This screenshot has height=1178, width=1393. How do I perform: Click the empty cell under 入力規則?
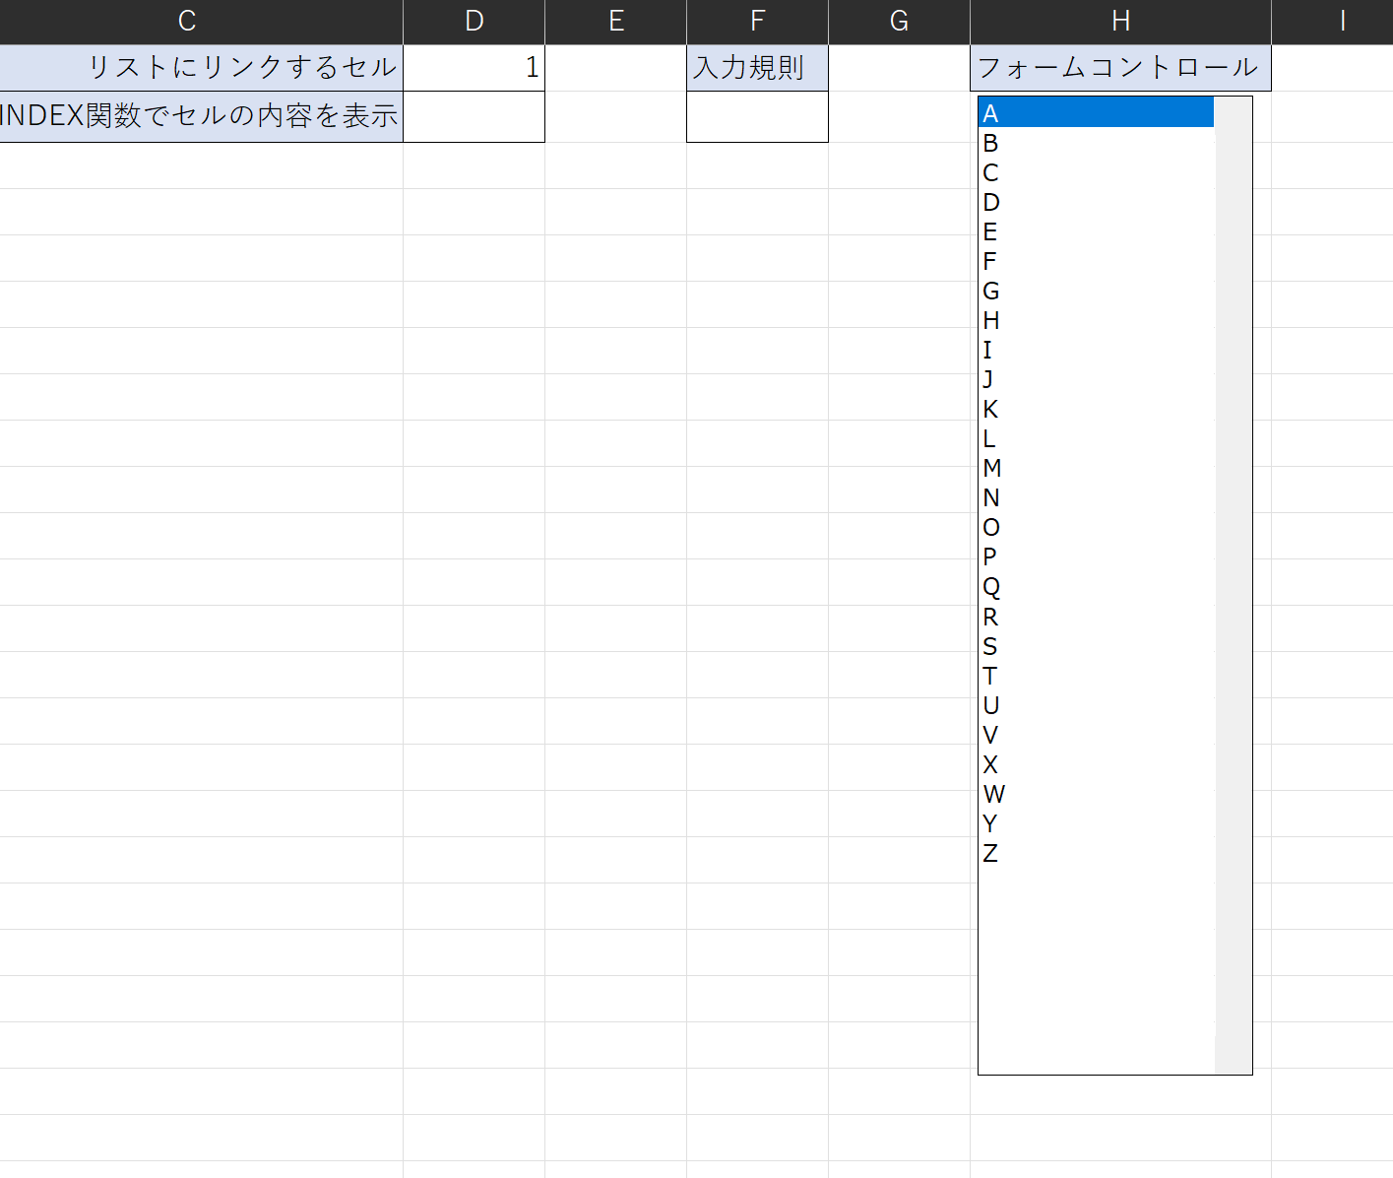click(x=757, y=116)
